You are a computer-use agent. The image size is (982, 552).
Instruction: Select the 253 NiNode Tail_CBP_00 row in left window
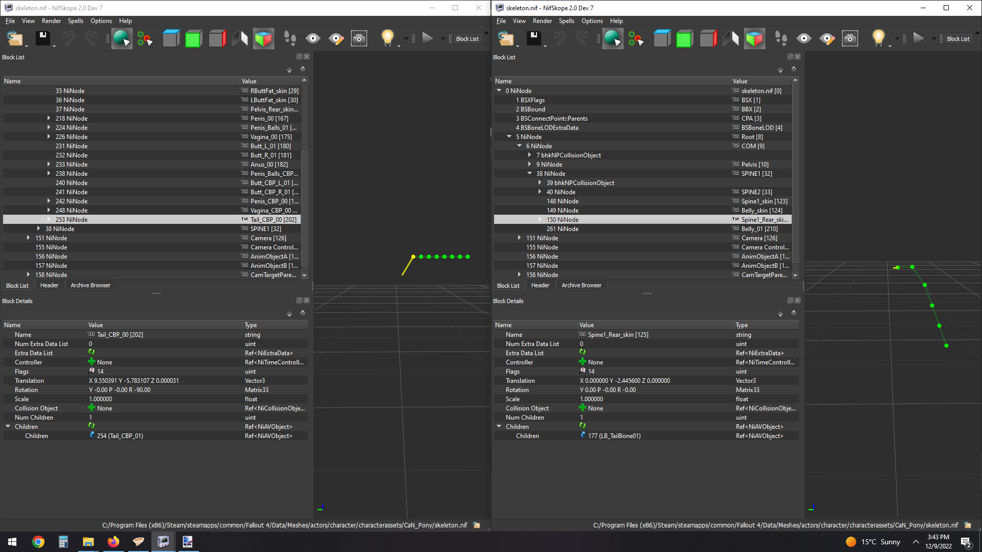tap(152, 220)
